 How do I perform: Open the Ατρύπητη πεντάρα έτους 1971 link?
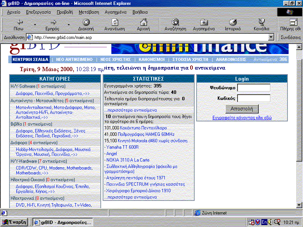[x=136, y=178]
